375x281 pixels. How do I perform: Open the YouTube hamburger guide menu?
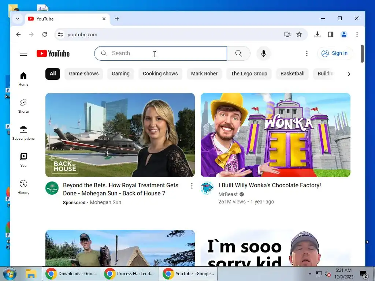(x=23, y=53)
